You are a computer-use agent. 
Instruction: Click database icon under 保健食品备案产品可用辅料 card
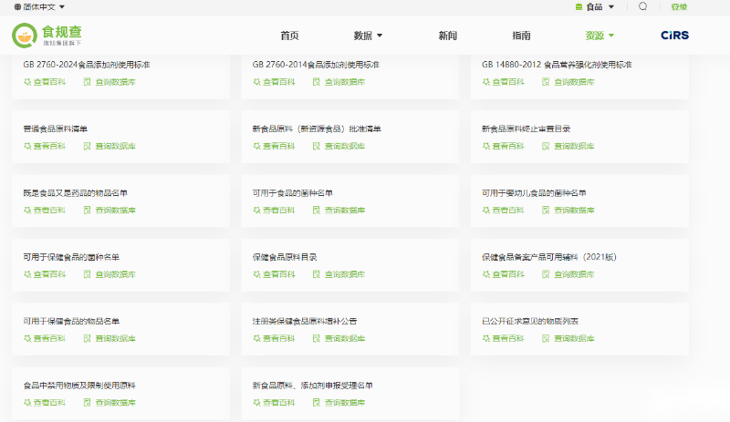[546, 274]
